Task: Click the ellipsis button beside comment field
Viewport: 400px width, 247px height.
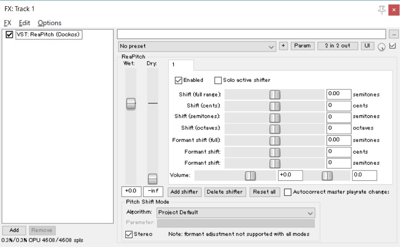Action: (394, 34)
